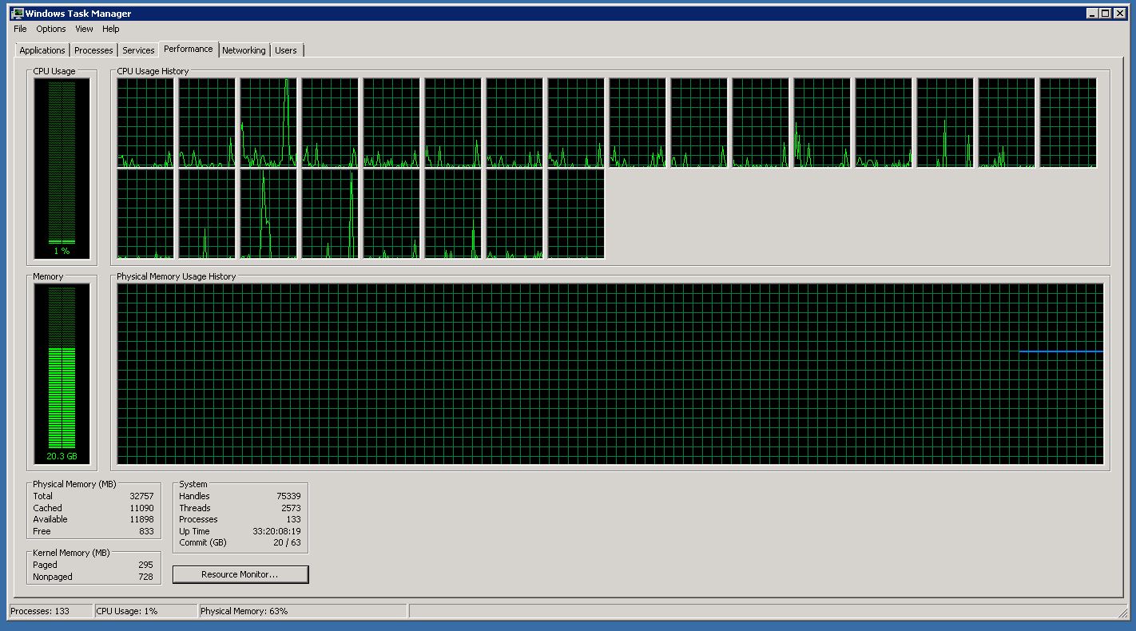Viewport: 1136px width, 631px height.
Task: Close the Task Manager window
Action: click(1120, 13)
